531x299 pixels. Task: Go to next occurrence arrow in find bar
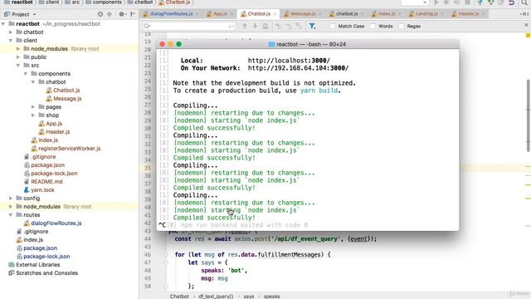(255, 26)
